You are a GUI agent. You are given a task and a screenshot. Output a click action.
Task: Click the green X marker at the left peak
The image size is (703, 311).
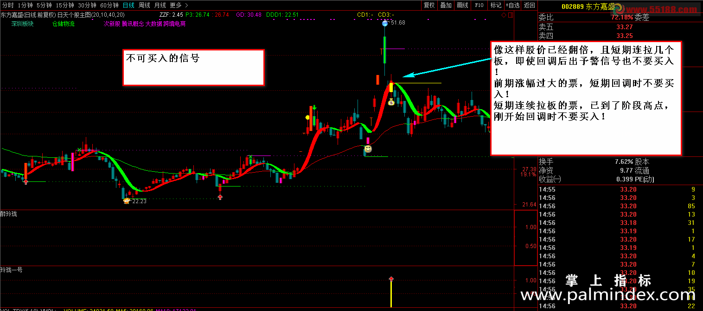(79, 149)
